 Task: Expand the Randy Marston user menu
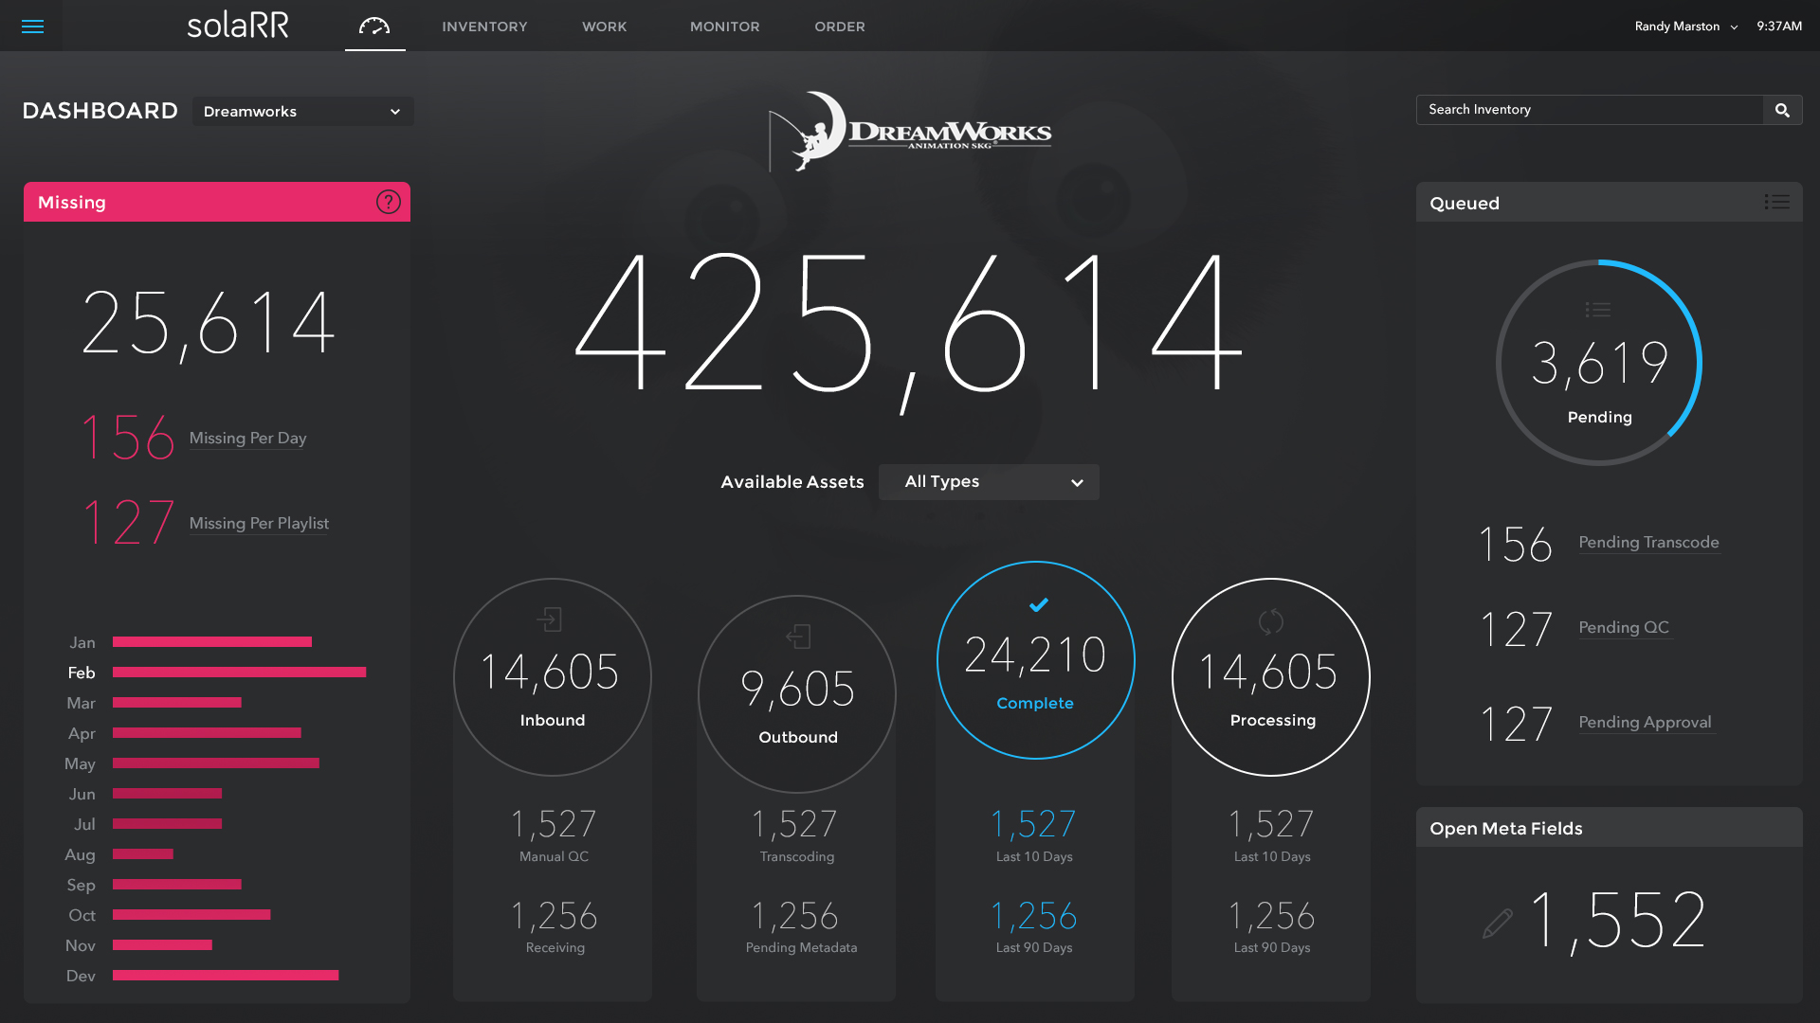pyautogui.click(x=1685, y=27)
